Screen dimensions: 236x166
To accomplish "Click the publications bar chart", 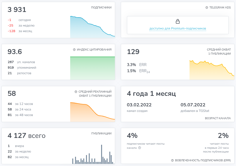I will click(93, 154).
